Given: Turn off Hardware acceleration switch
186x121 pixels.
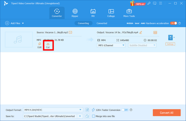Looking at the screenshot, I should [x=174, y=23].
